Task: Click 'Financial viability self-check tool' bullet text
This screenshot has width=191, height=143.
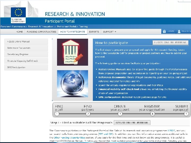Action: point(119,89)
